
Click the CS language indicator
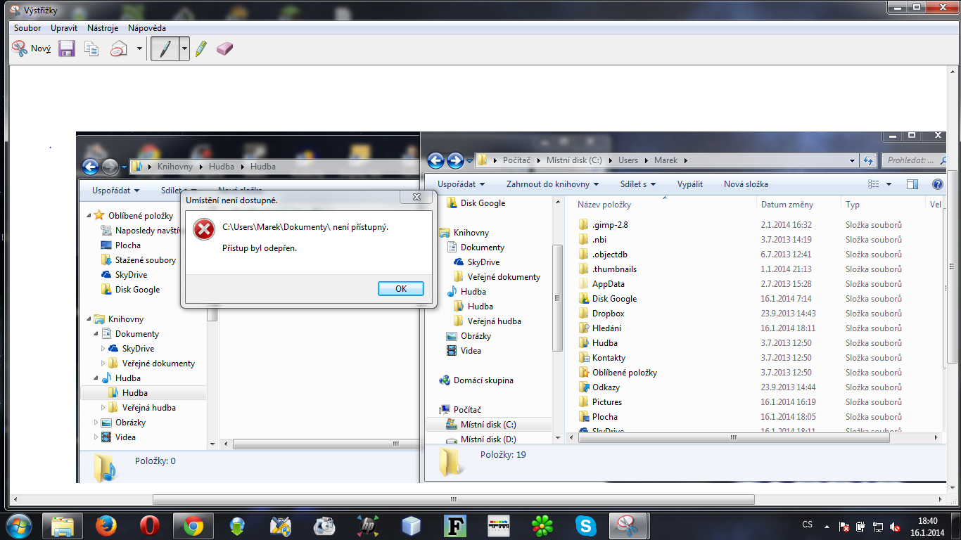pos(808,525)
